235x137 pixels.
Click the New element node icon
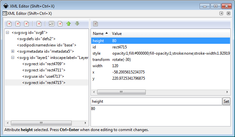[9, 24]
